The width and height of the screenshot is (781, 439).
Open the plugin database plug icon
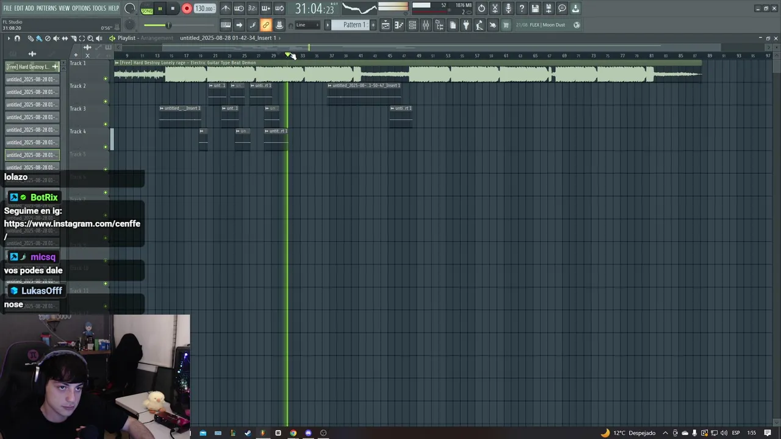(x=466, y=25)
